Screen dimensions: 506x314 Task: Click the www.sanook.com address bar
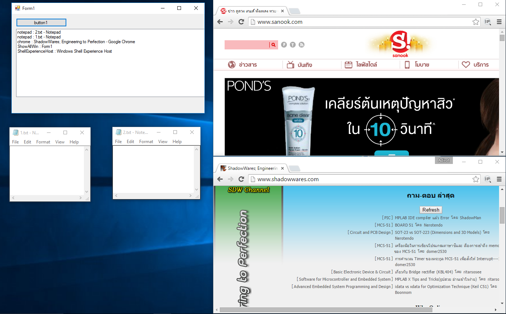[365, 22]
